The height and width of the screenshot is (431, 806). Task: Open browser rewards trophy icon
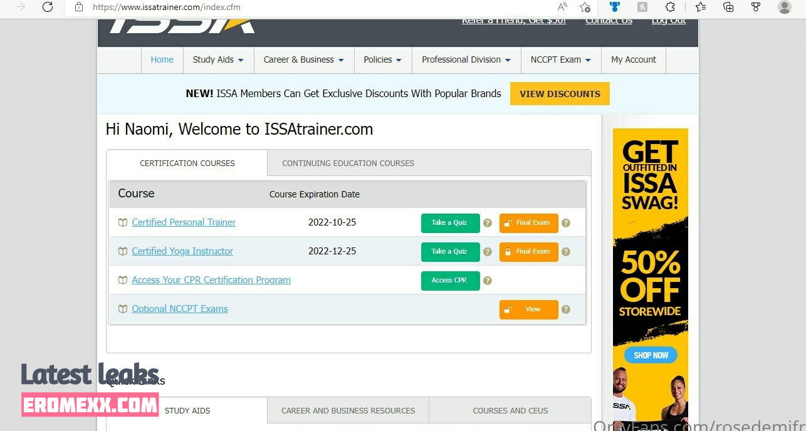pyautogui.click(x=756, y=7)
